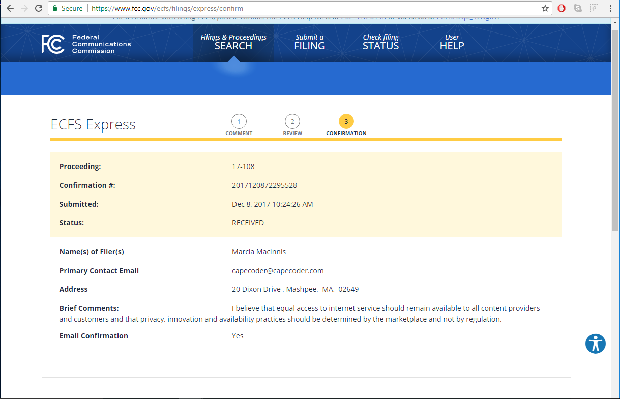Open the red Opera extension icon
This screenshot has height=399, width=620.
[x=562, y=8]
